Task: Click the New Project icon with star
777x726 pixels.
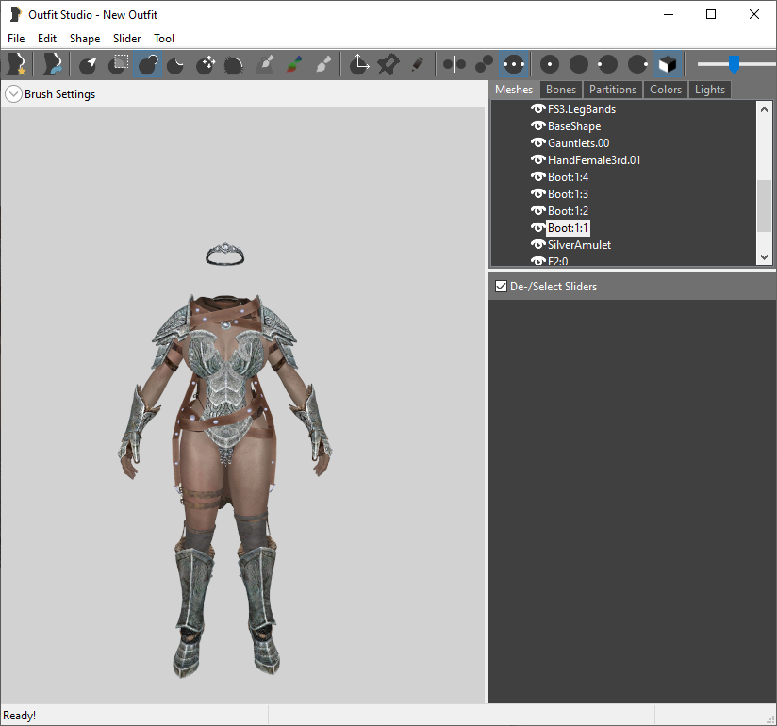Action: click(x=17, y=64)
